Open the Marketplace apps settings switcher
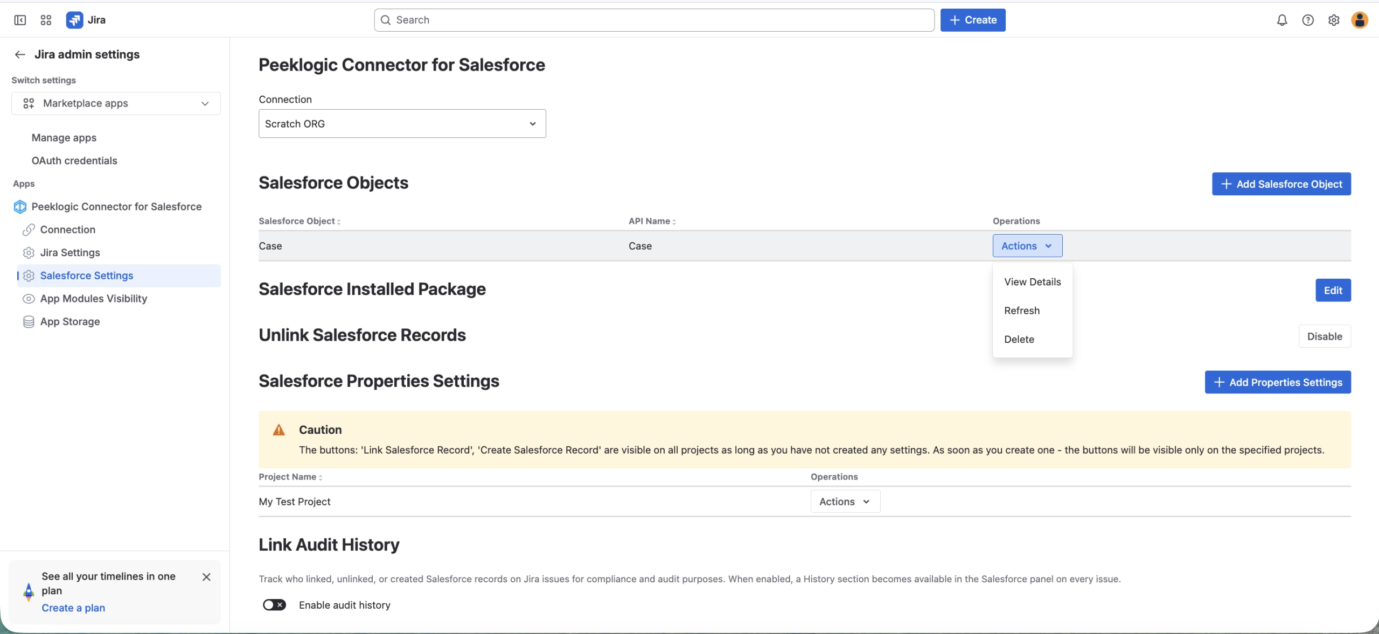1379x634 pixels. coord(116,103)
